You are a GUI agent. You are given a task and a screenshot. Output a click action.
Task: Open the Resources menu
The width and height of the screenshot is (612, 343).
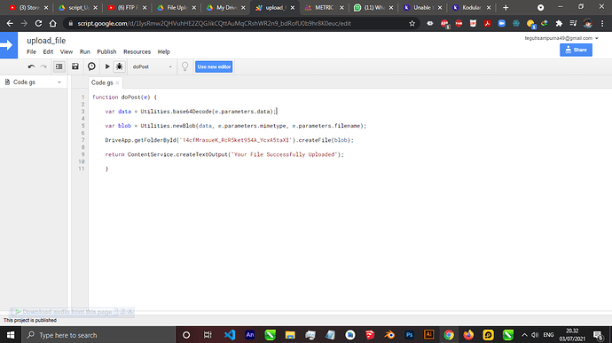(x=137, y=51)
